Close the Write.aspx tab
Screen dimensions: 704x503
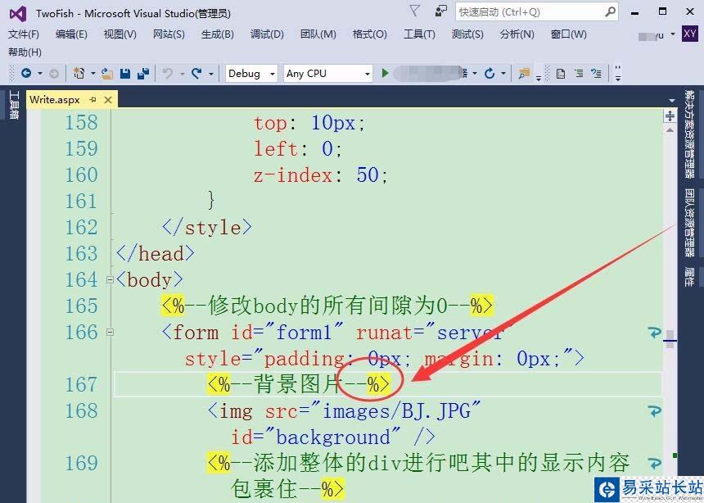tap(108, 99)
